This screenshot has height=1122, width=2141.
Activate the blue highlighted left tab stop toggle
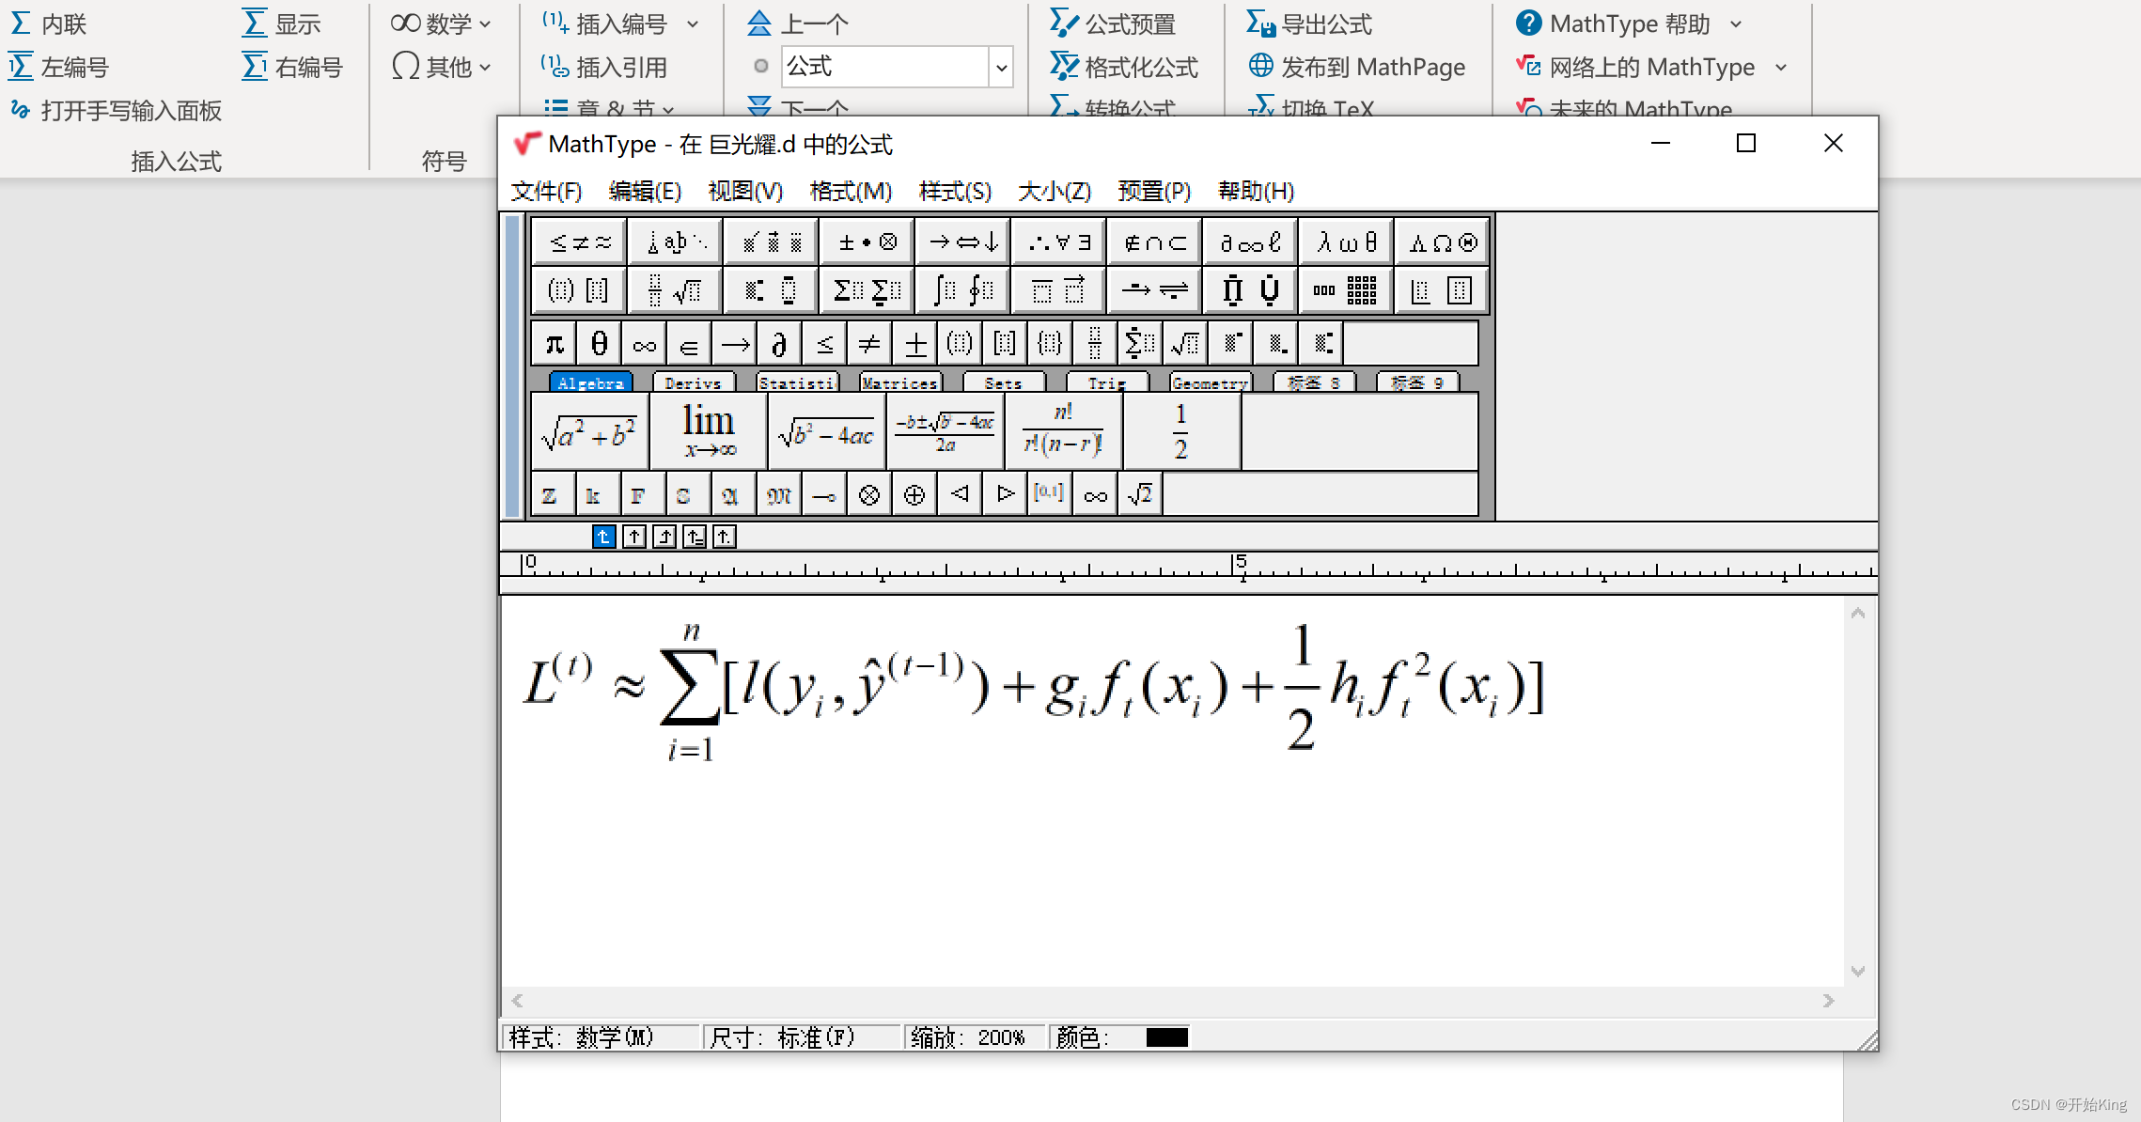[x=604, y=536]
